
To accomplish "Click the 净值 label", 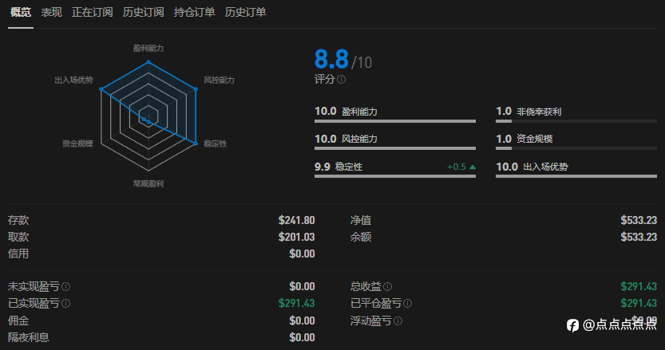I will click(x=361, y=220).
